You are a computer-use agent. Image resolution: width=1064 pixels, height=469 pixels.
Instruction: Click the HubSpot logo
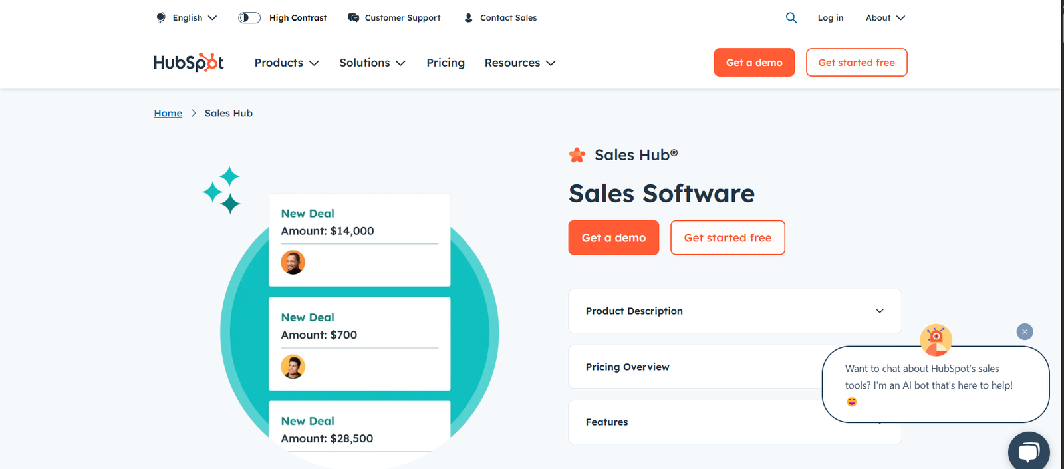(189, 63)
